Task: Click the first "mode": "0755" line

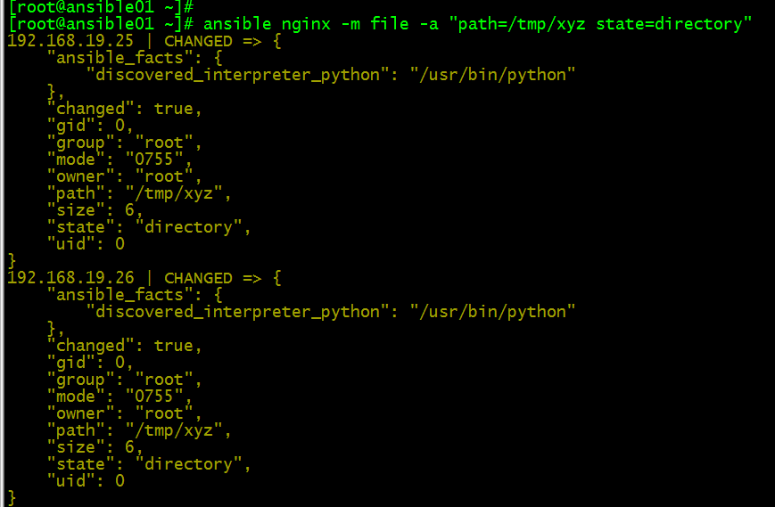Action: click(120, 159)
